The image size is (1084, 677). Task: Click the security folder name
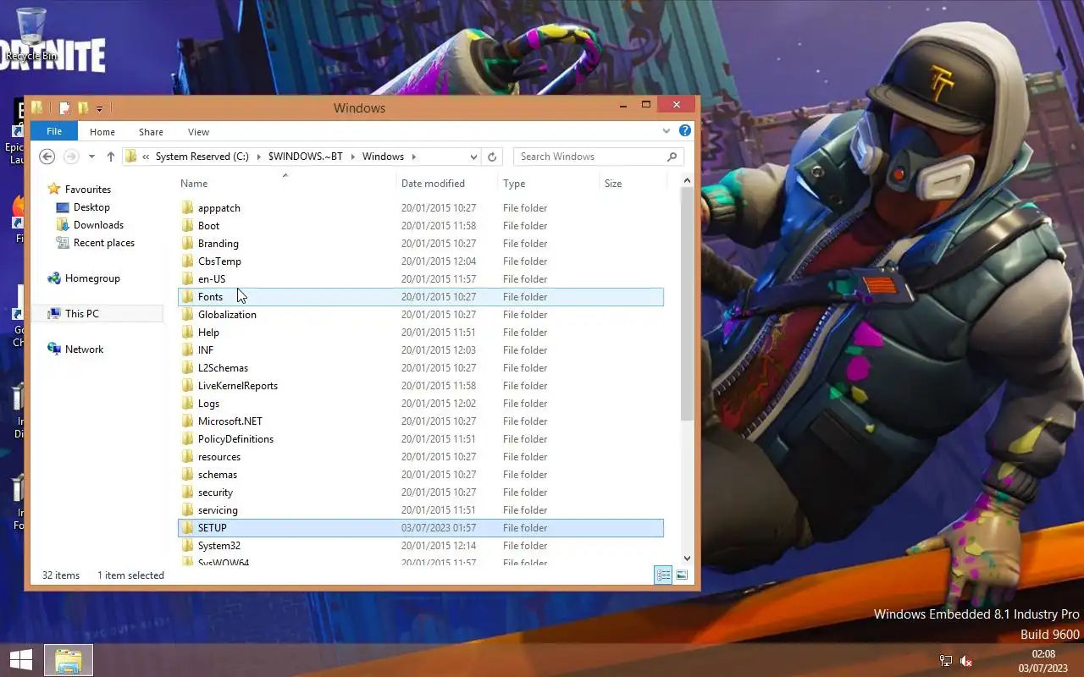pyautogui.click(x=215, y=493)
